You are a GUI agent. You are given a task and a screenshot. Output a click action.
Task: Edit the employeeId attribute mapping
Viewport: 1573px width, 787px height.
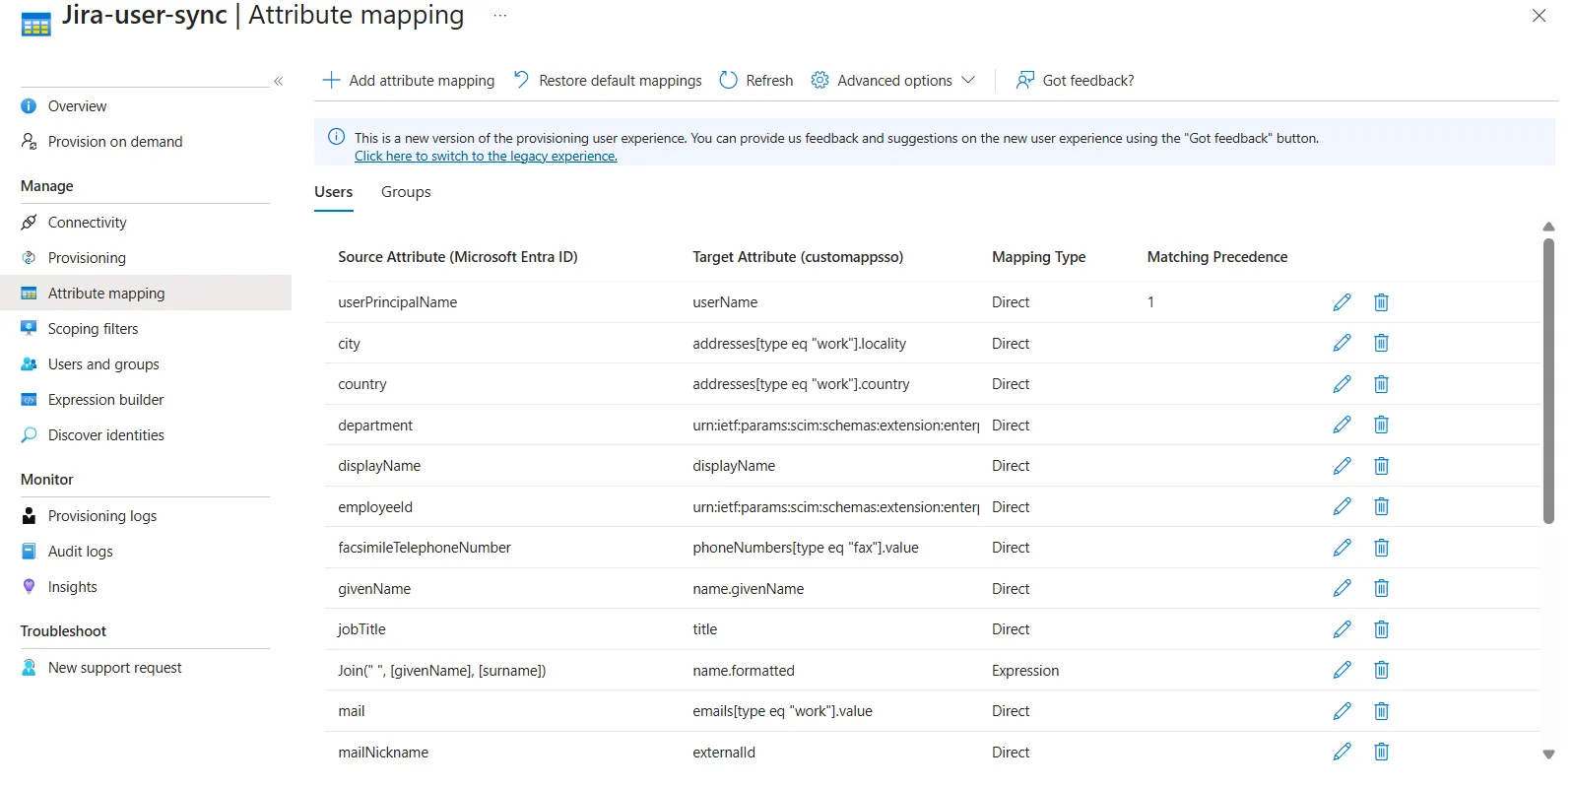(x=1342, y=506)
